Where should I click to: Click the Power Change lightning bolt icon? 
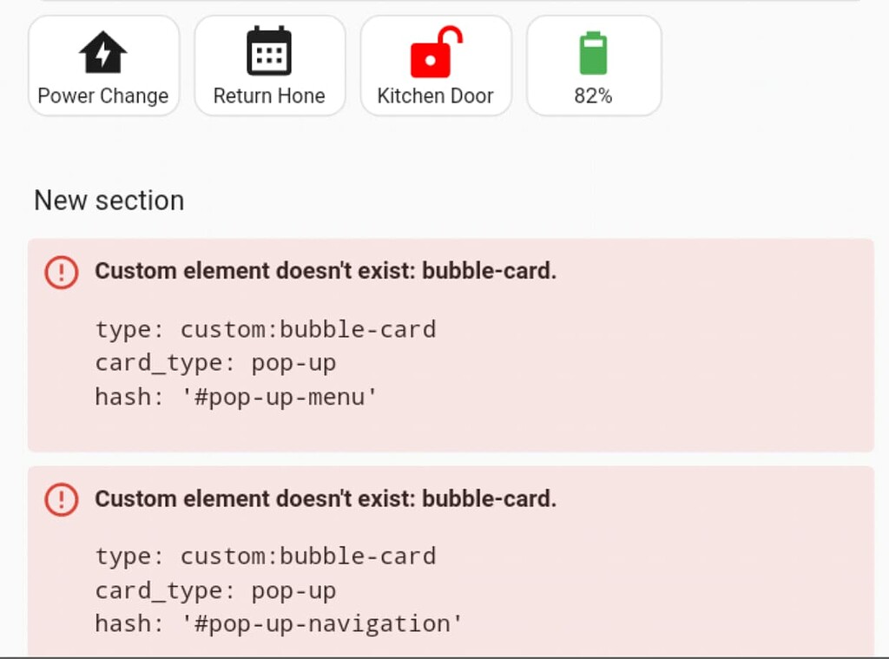[103, 52]
